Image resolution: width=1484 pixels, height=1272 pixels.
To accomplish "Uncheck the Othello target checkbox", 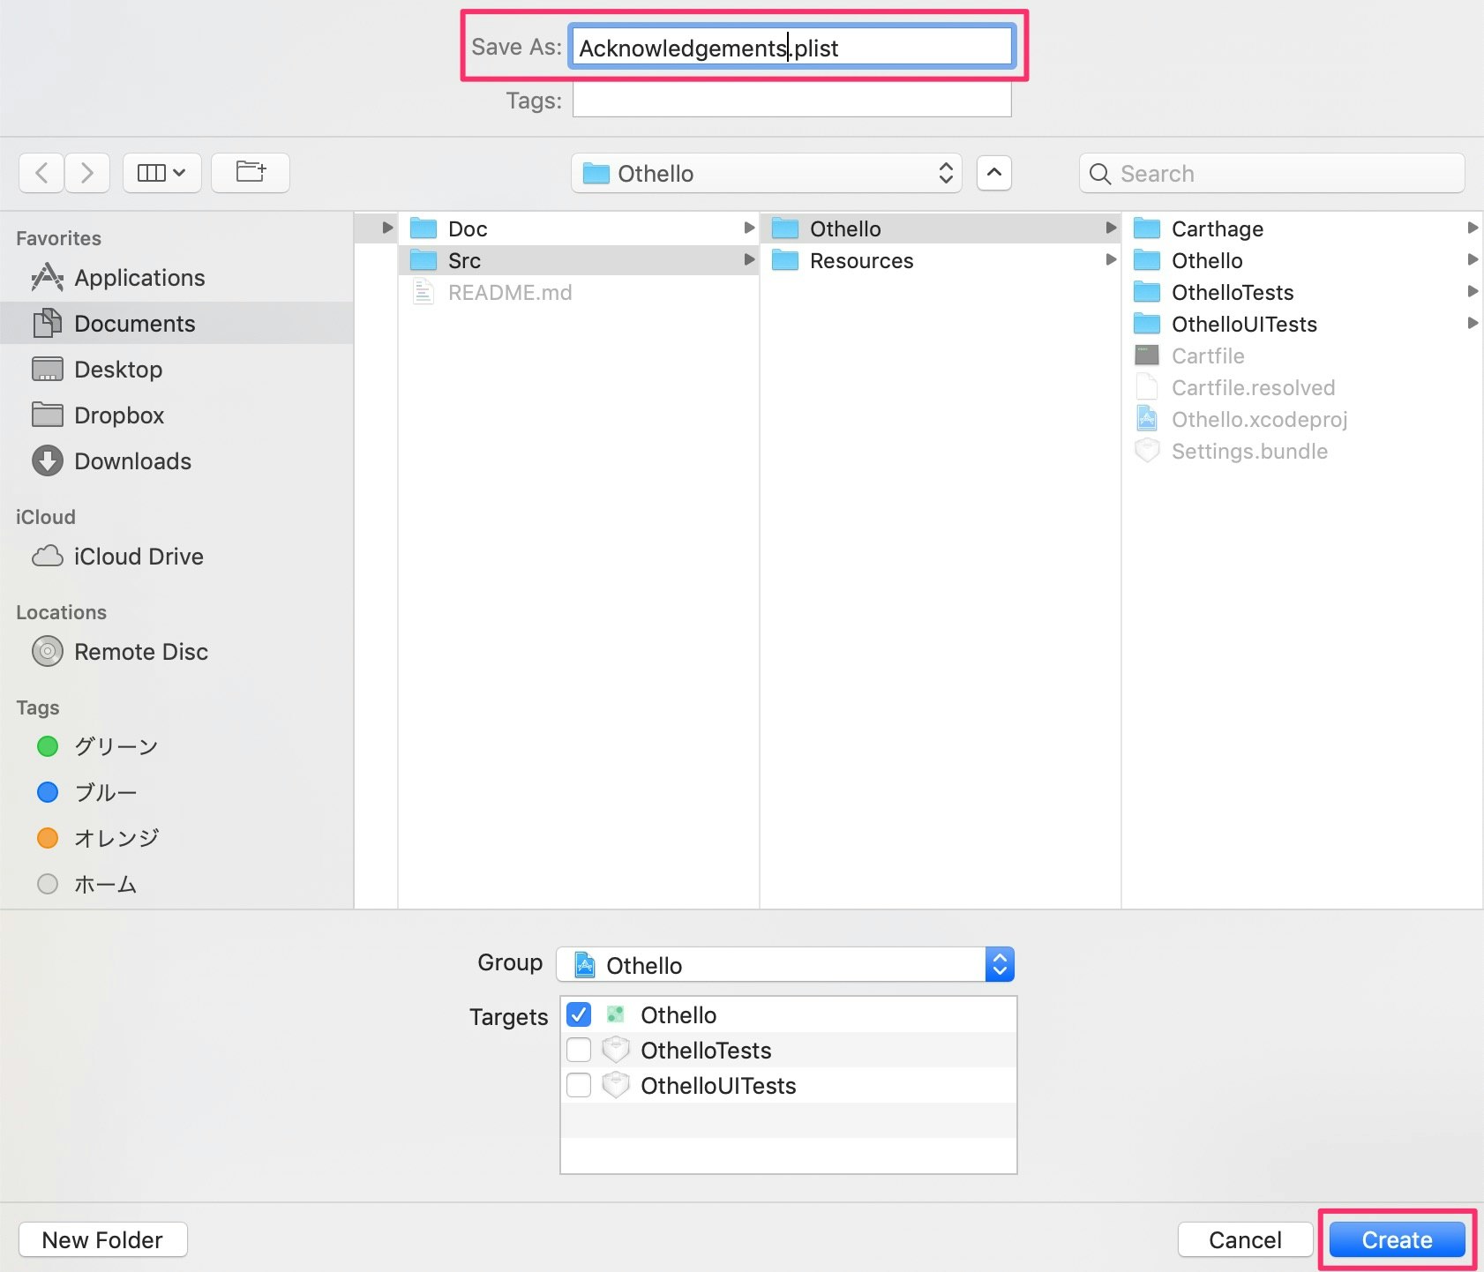I will pyautogui.click(x=579, y=1014).
